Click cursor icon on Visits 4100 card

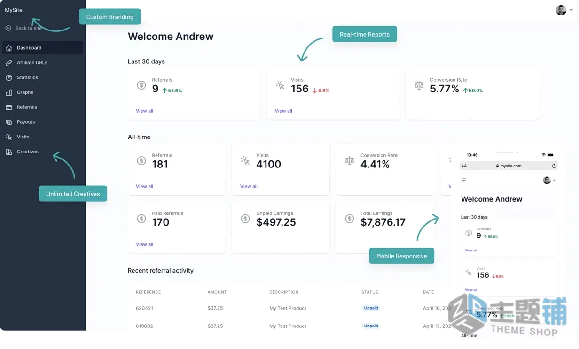[245, 160]
